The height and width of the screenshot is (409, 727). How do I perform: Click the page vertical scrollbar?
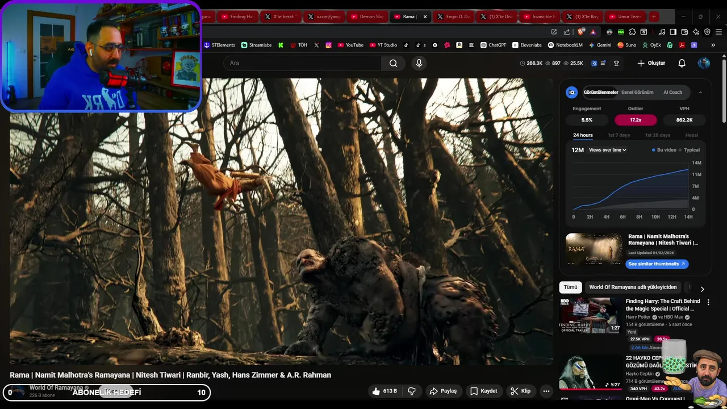point(724,91)
